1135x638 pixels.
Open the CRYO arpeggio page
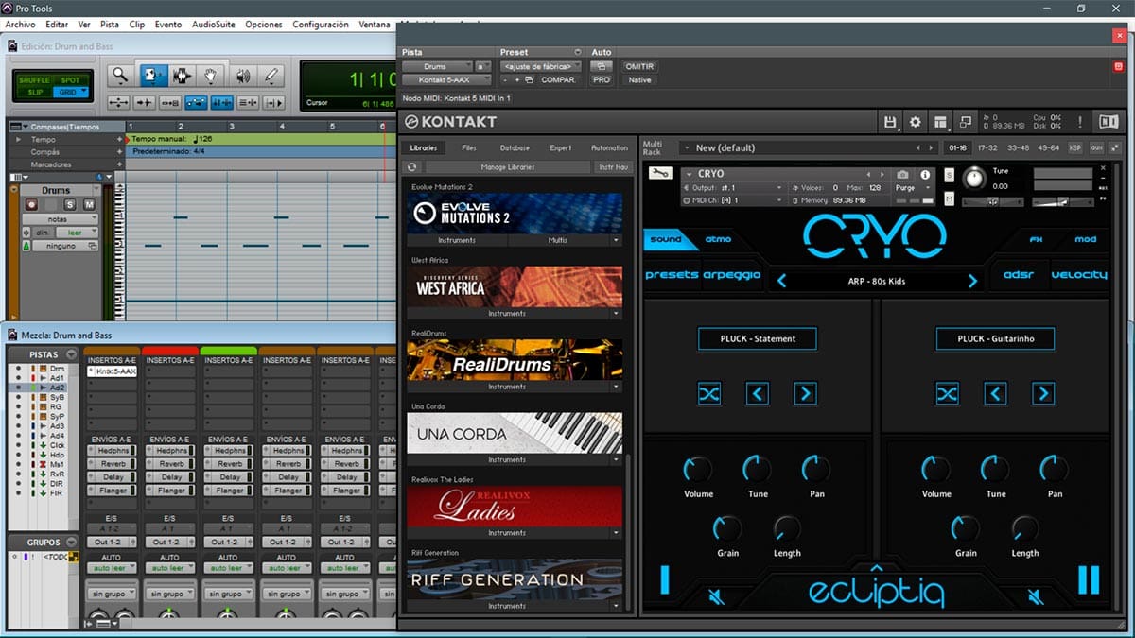coord(732,275)
